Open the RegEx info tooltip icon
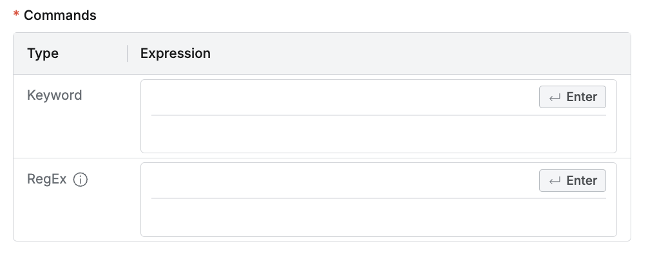Image resolution: width=648 pixels, height=255 pixels. pos(80,180)
